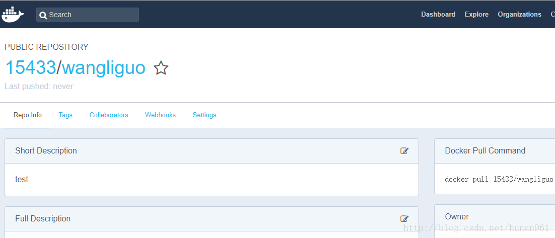Click the magnifier icon in search bar
The height and width of the screenshot is (238, 555).
pyautogui.click(x=43, y=15)
